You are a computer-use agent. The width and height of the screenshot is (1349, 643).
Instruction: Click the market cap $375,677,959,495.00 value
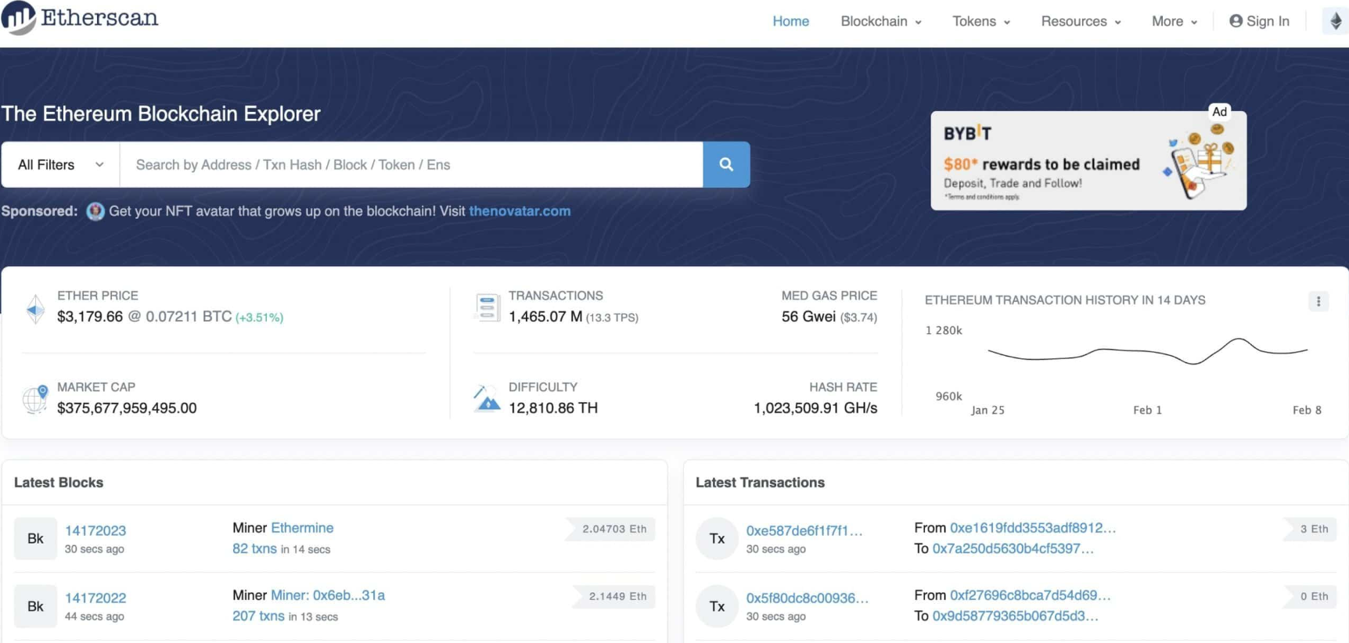pos(127,408)
